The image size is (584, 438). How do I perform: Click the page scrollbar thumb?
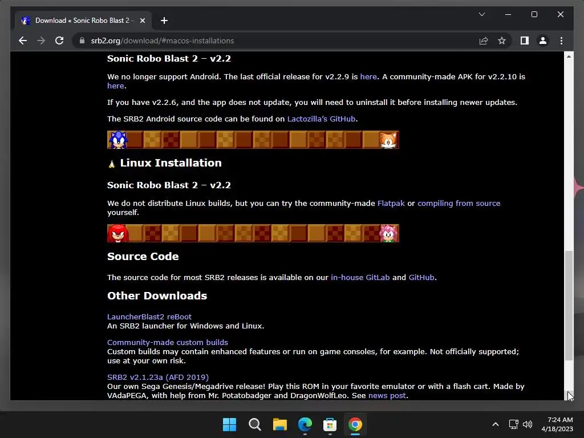[569, 306]
